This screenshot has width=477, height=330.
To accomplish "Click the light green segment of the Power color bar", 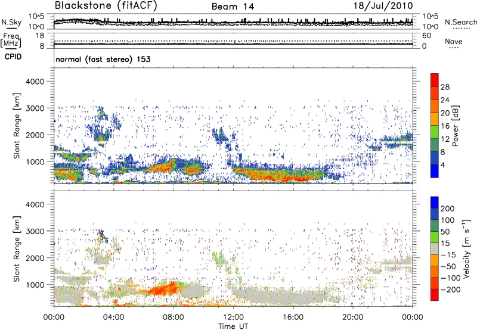I will coord(435,132).
